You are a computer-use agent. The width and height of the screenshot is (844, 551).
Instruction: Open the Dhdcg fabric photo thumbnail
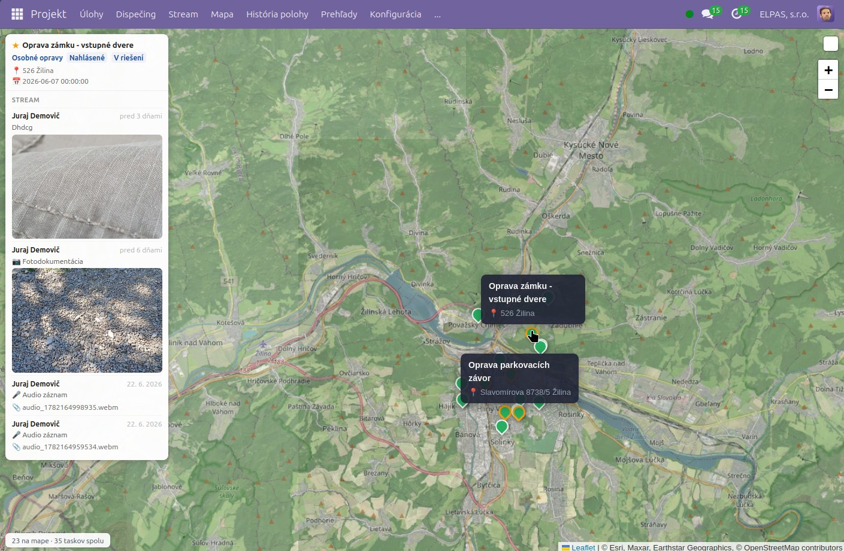(87, 187)
